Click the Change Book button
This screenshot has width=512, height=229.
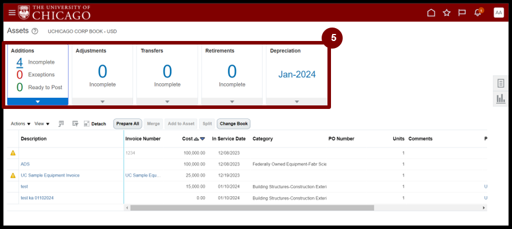pos(234,124)
